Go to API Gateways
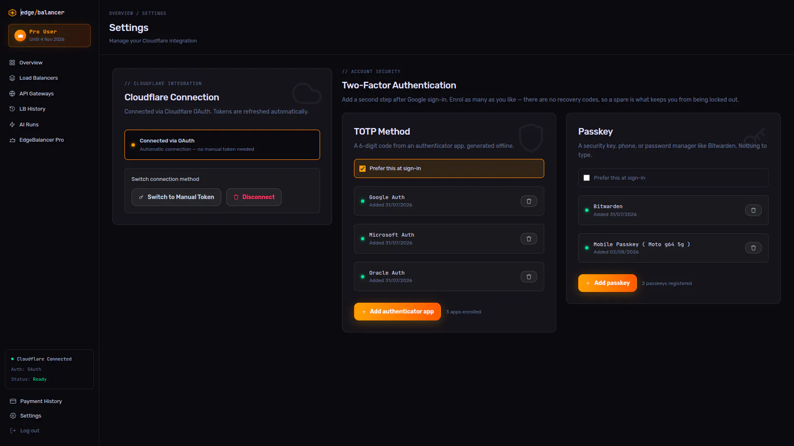794x446 pixels. [x=36, y=94]
